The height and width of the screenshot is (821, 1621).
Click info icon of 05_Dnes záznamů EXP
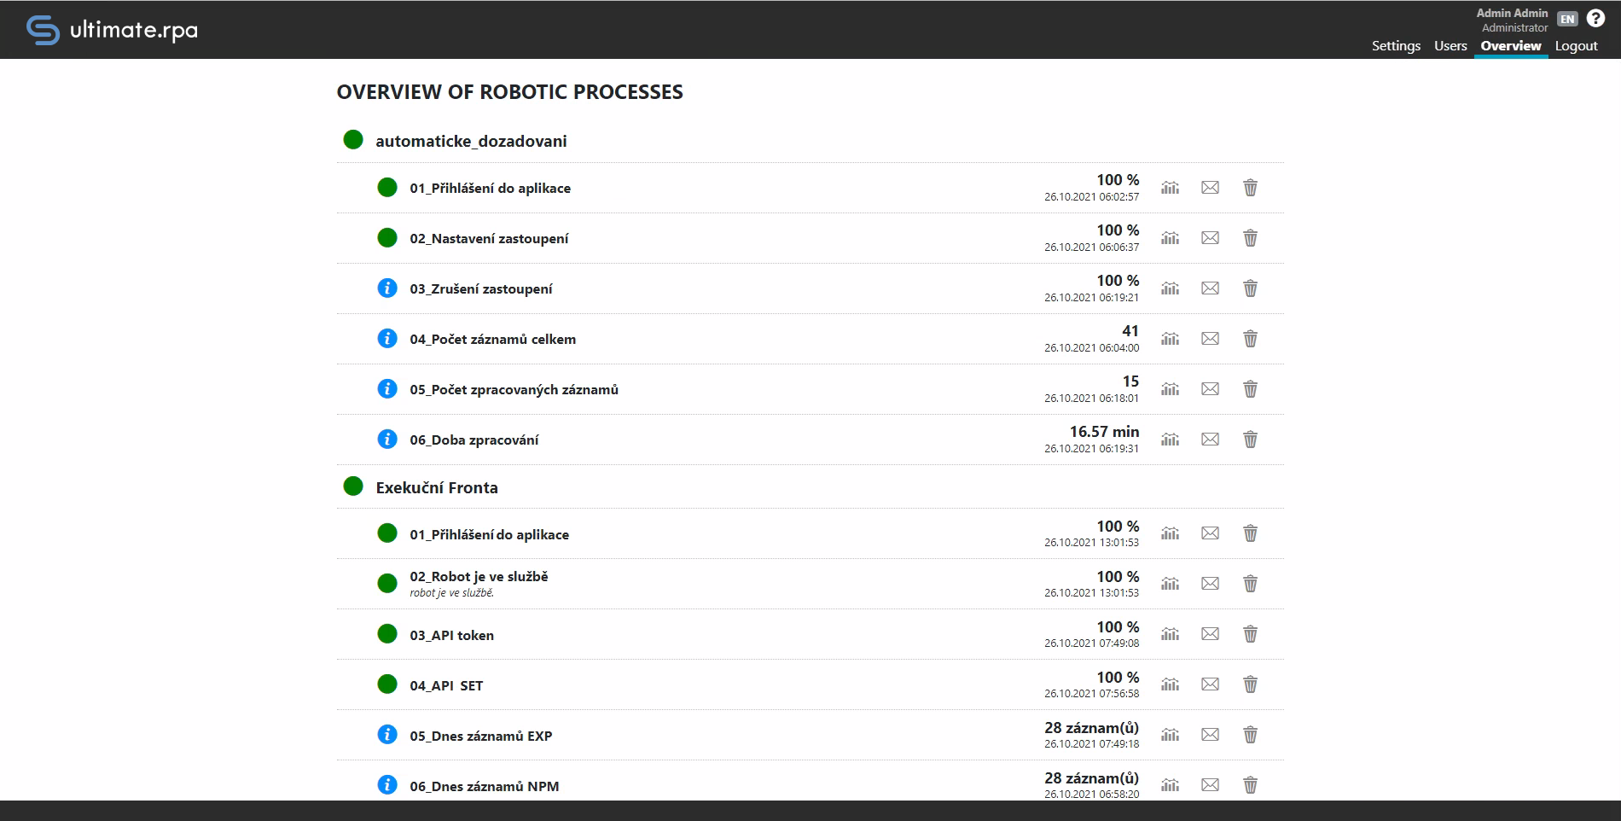[387, 735]
